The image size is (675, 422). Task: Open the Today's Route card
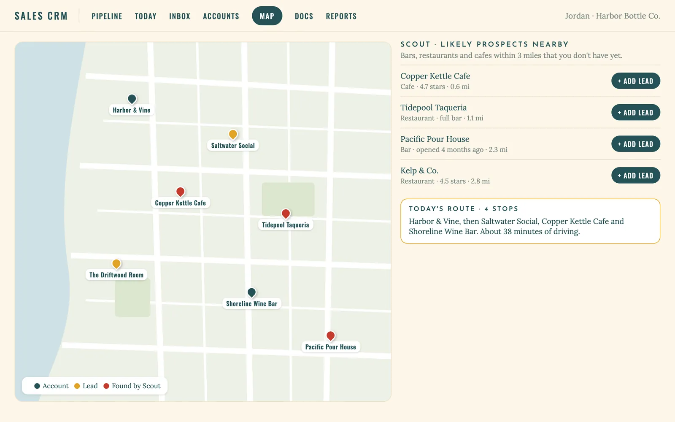(x=530, y=221)
